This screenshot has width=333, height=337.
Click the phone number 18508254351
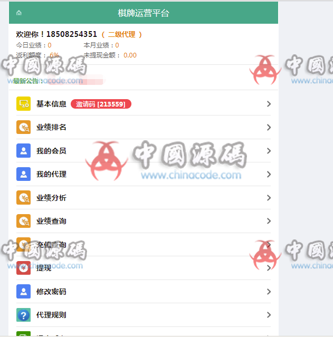(72, 34)
